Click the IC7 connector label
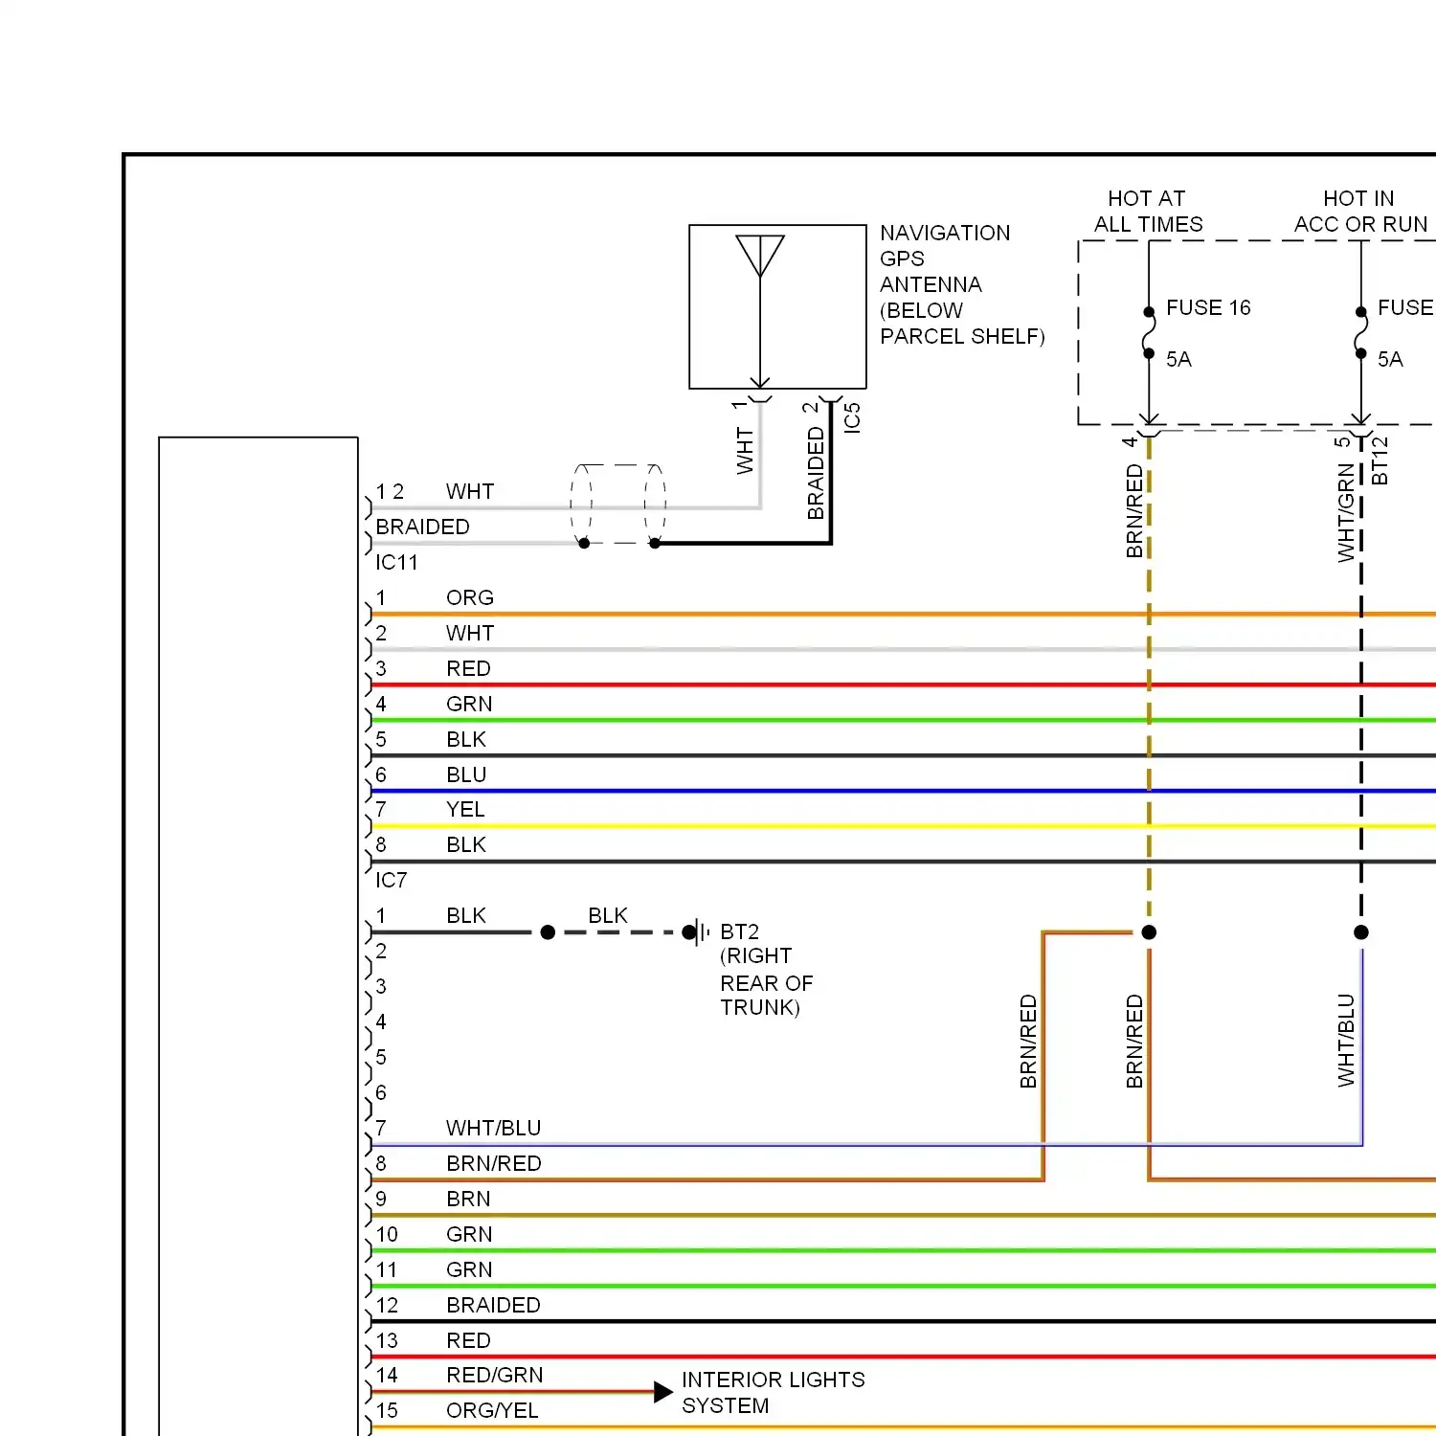This screenshot has height=1436, width=1436. pyautogui.click(x=391, y=880)
